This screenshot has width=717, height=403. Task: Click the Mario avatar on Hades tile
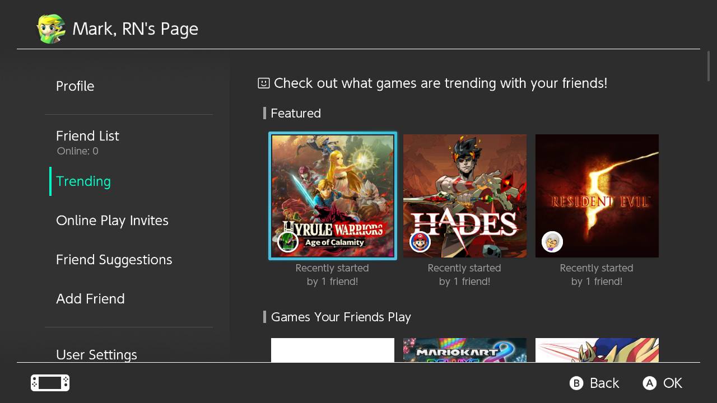tap(420, 242)
